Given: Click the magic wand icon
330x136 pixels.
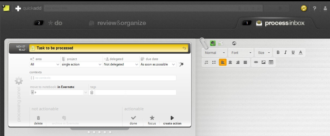Looking at the screenshot, I should (x=181, y=64).
